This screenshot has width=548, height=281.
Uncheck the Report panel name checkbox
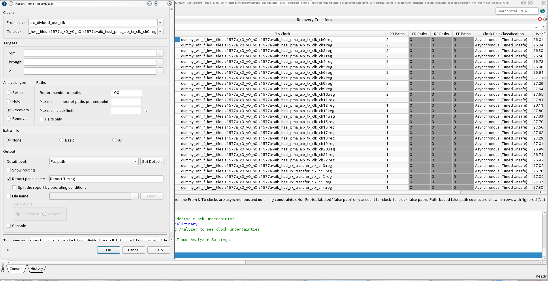(9, 179)
